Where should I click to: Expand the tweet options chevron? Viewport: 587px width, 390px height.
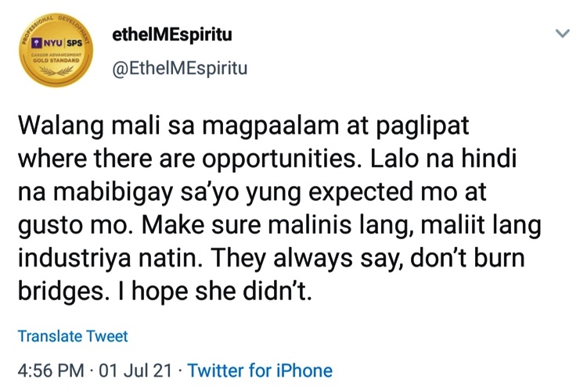tap(562, 34)
